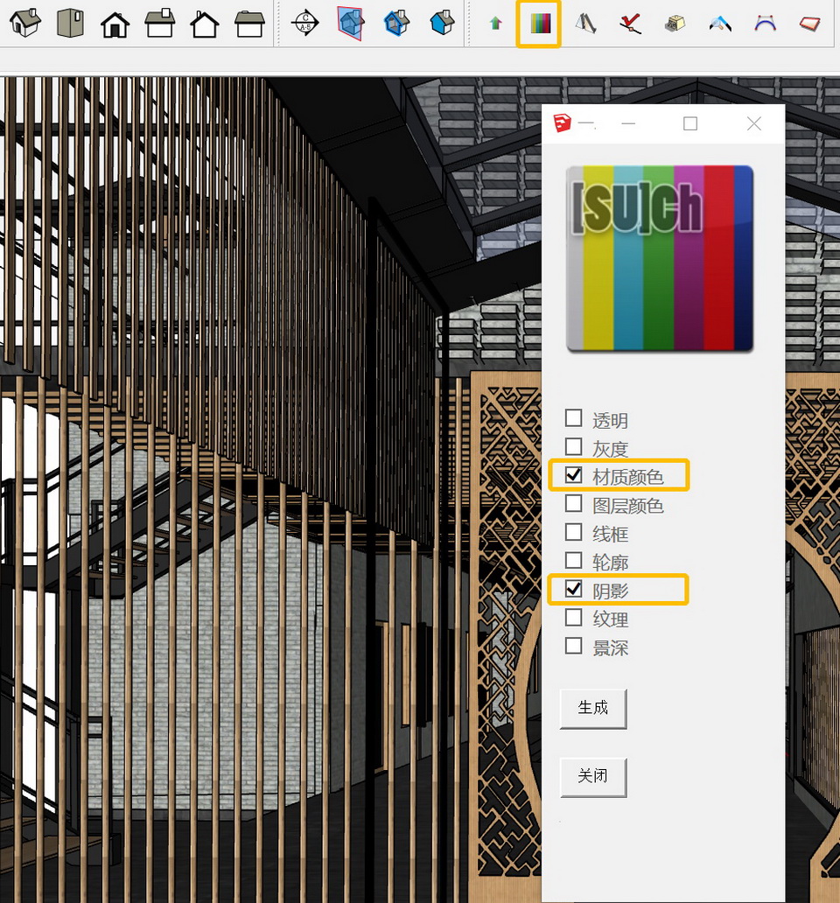Toggle Display Section Planes icon

[351, 23]
